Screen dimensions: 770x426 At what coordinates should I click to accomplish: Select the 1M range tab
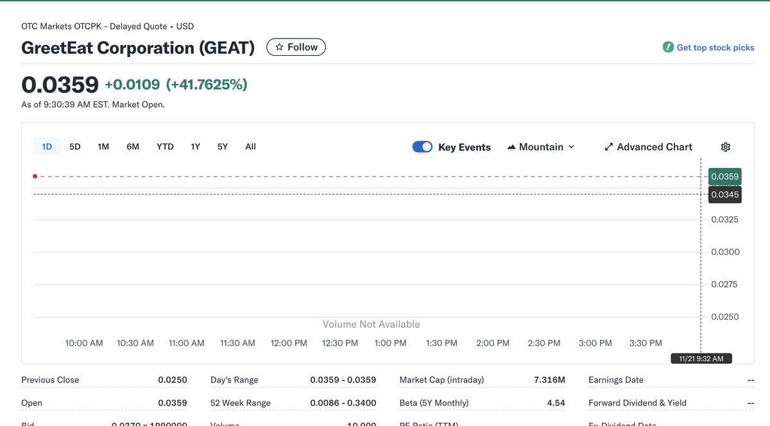tap(103, 146)
